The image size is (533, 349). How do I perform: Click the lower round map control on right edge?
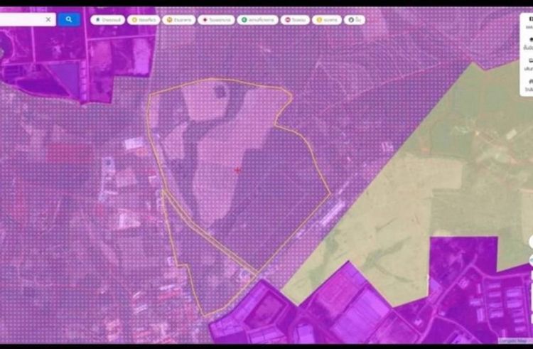click(x=530, y=261)
